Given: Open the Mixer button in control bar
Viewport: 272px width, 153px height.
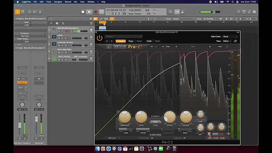Looking at the screenshot, I should click(x=35, y=12).
